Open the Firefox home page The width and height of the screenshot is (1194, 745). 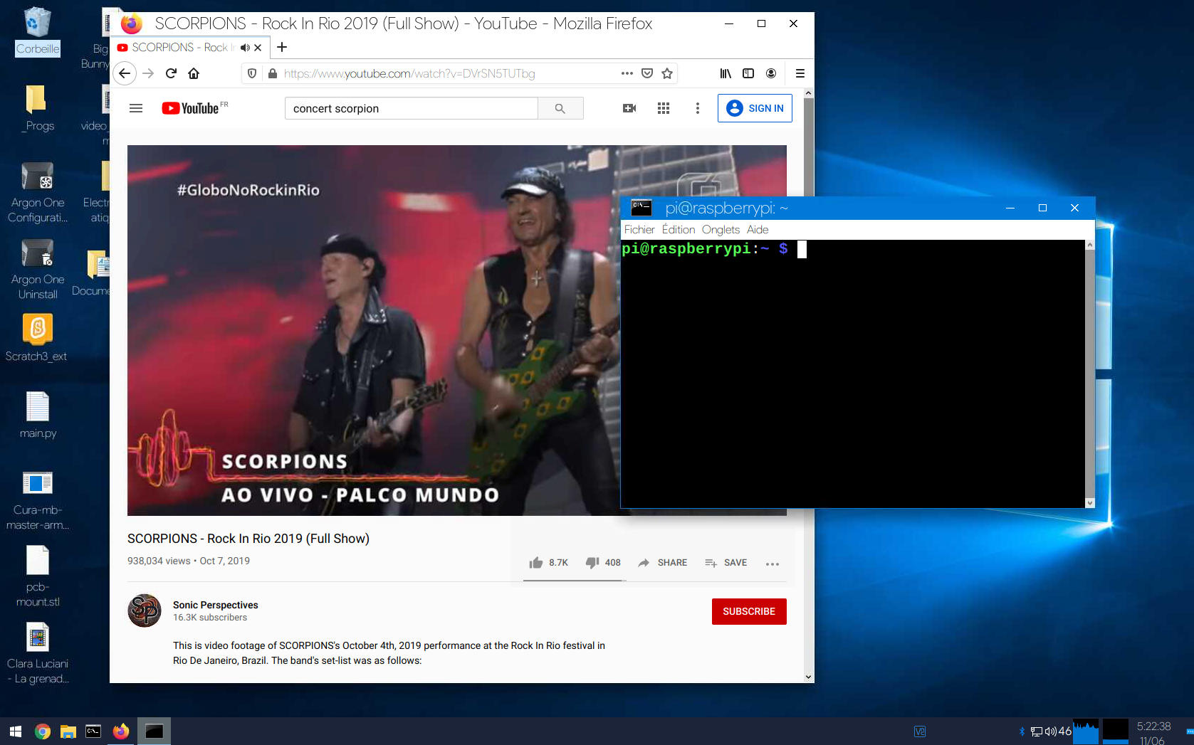(194, 73)
